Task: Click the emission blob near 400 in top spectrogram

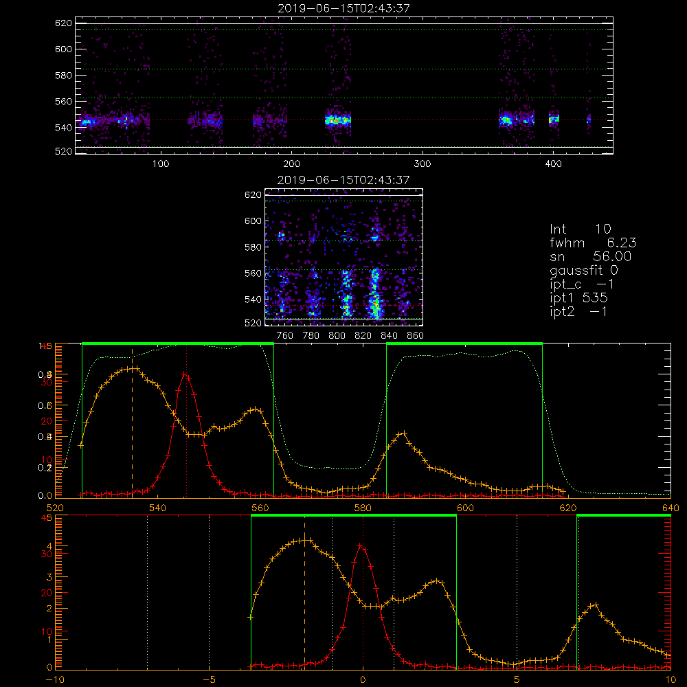Action: 554,119
